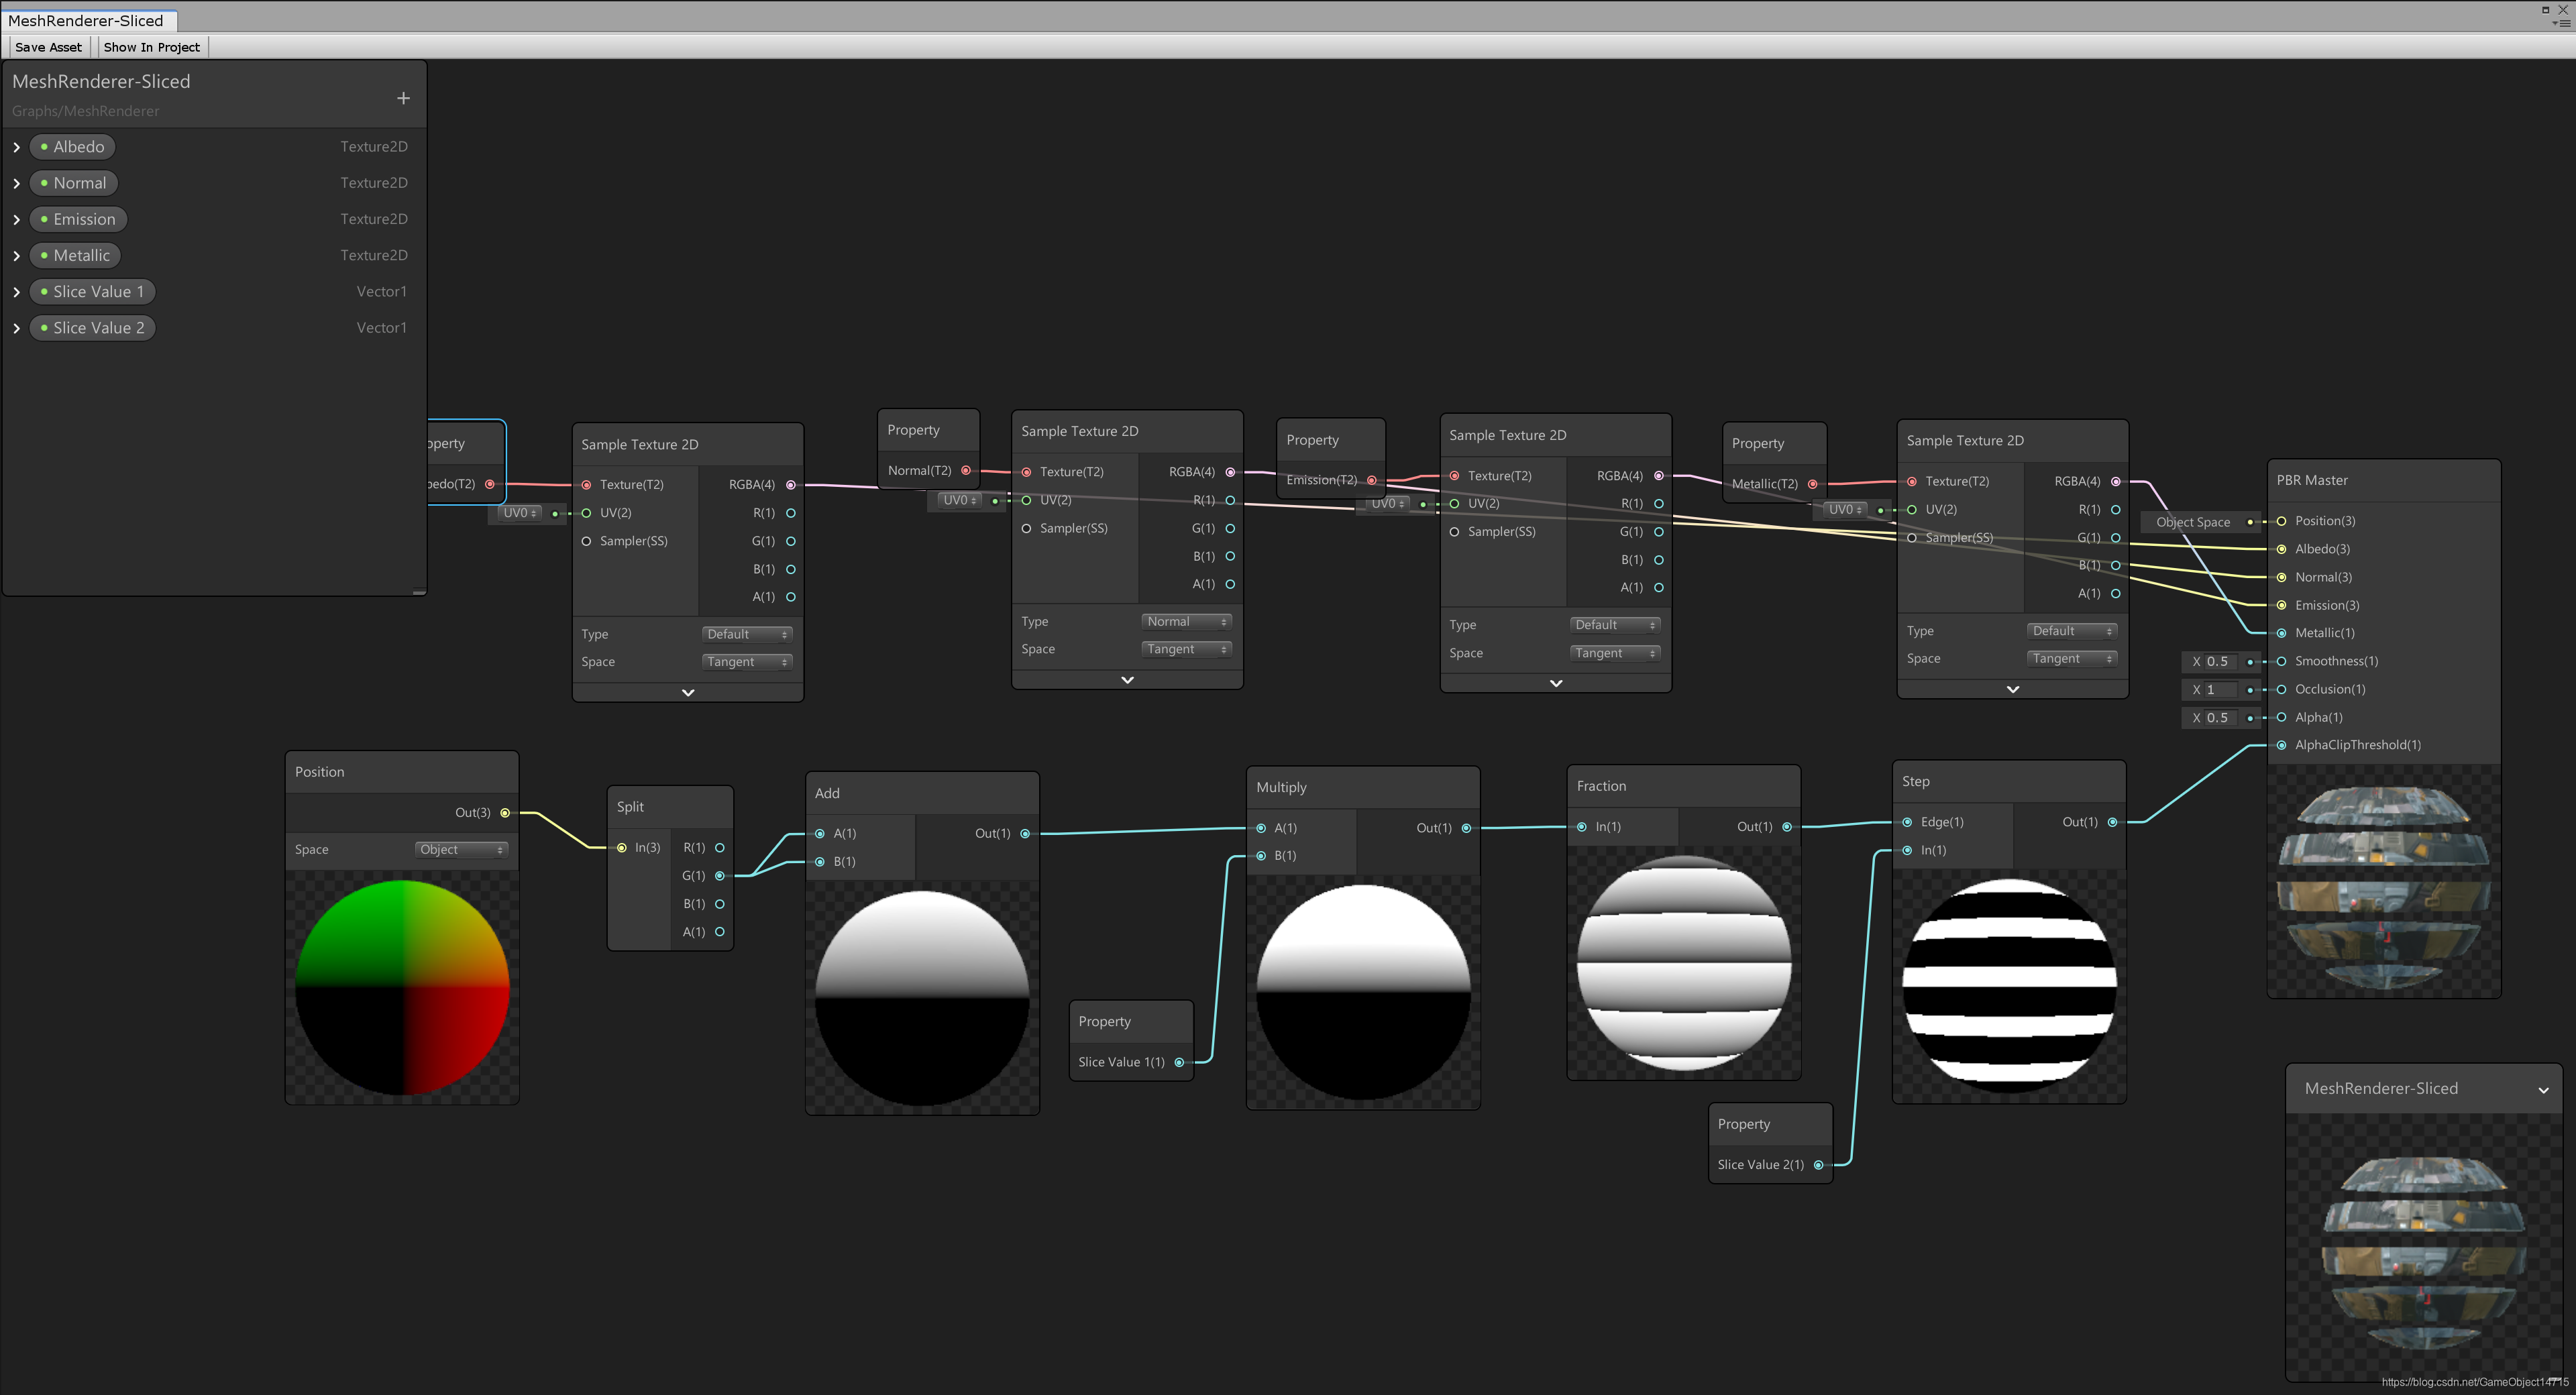The width and height of the screenshot is (2576, 1395).
Task: Click the Show In Project button
Action: pyautogui.click(x=152, y=47)
